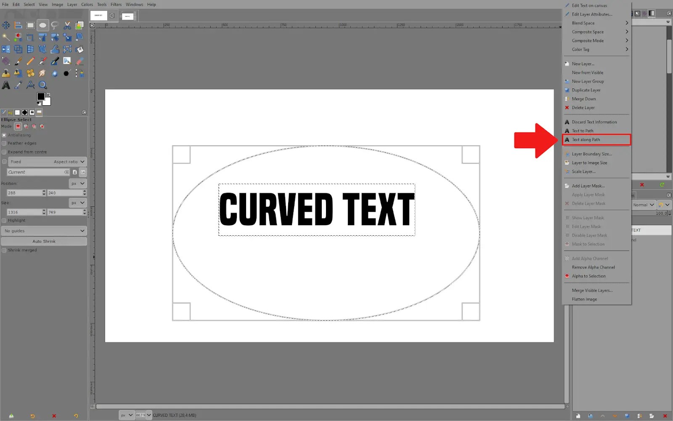The width and height of the screenshot is (673, 421).
Task: Open the No guides dropdown
Action: (44, 231)
